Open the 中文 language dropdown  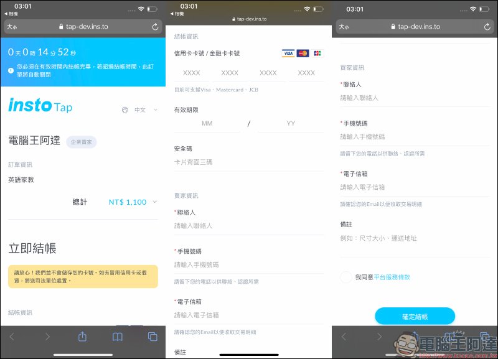tap(146, 110)
